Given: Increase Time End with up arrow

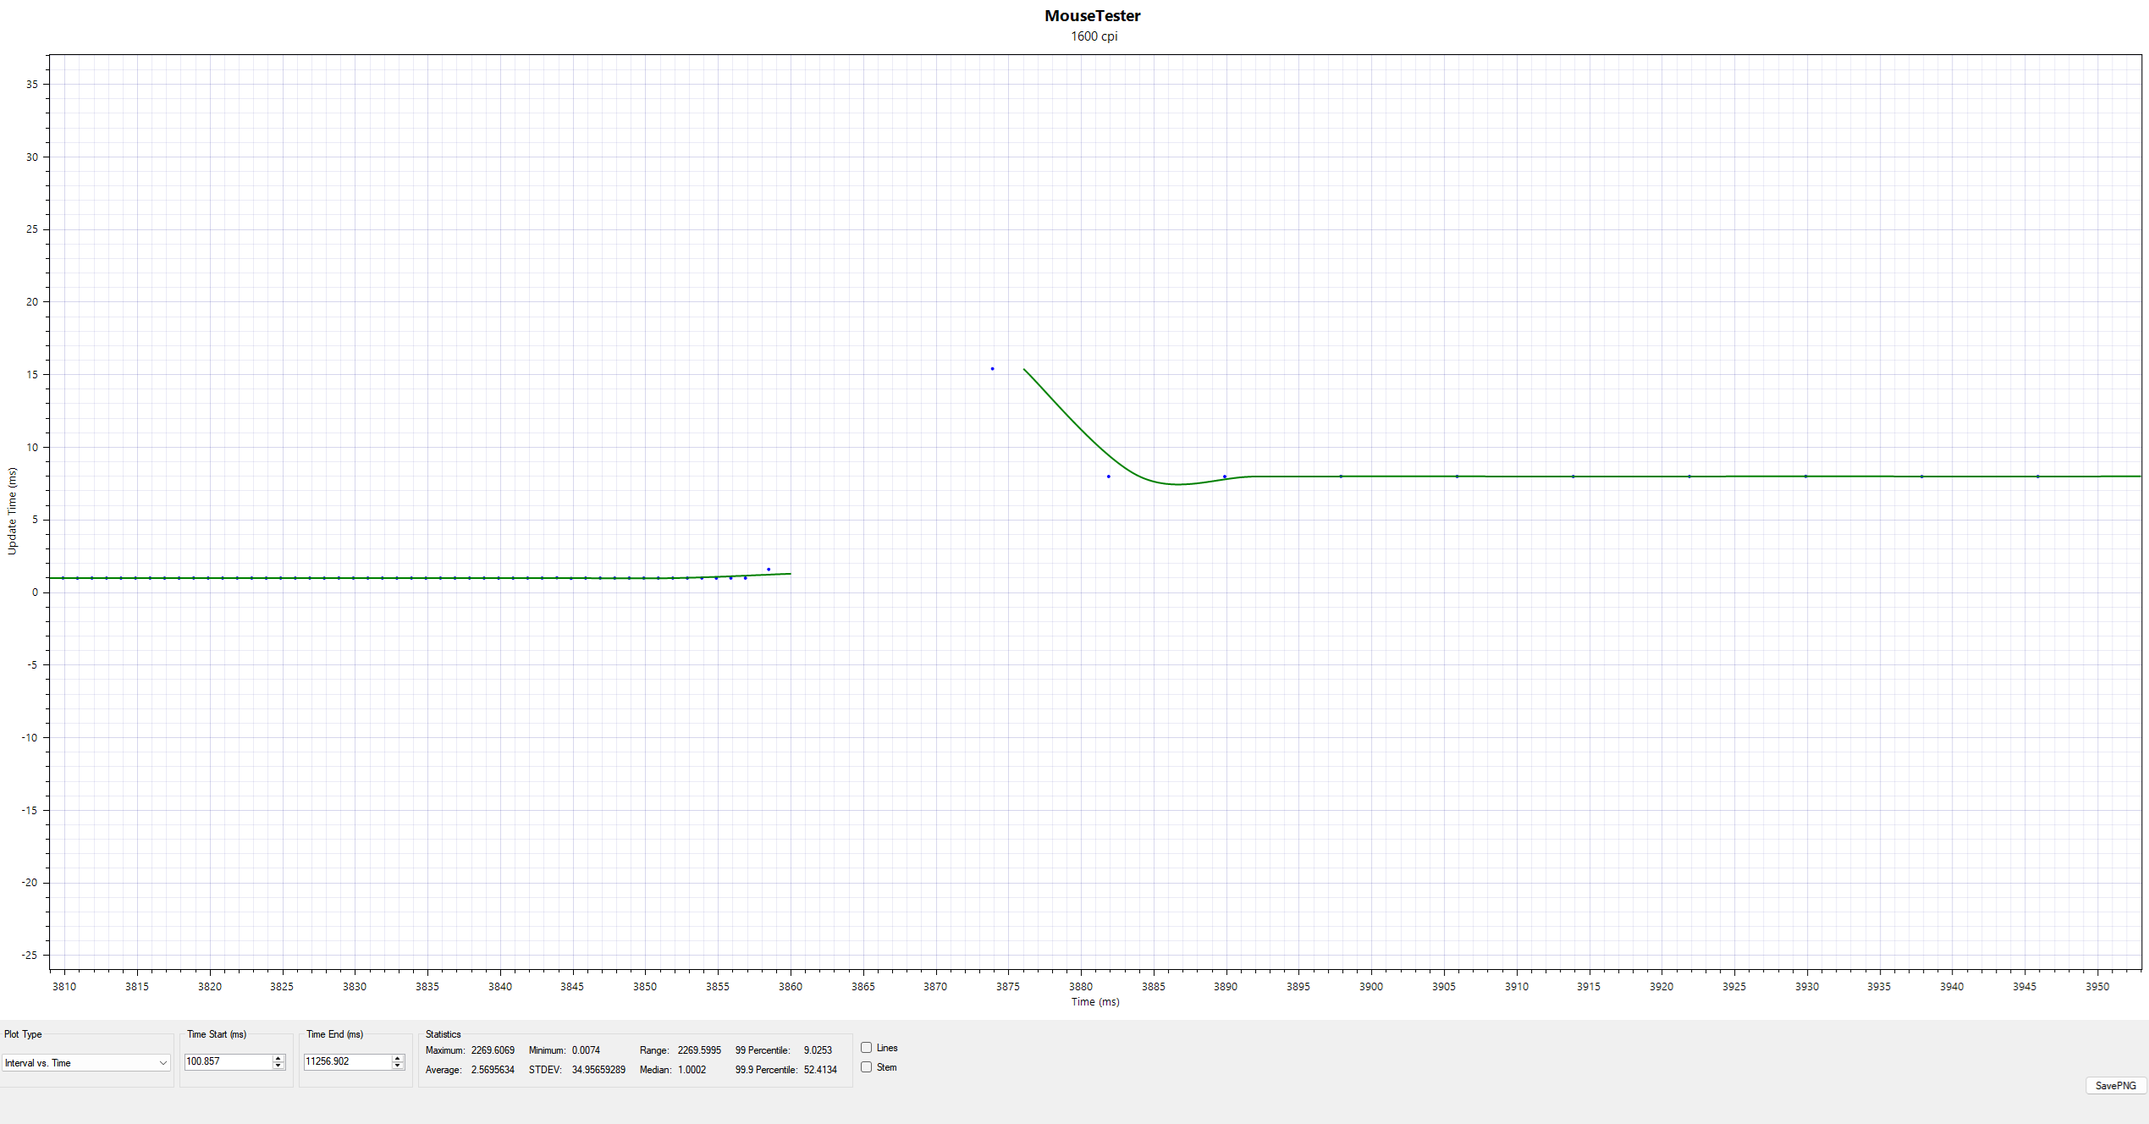Looking at the screenshot, I should [x=398, y=1058].
